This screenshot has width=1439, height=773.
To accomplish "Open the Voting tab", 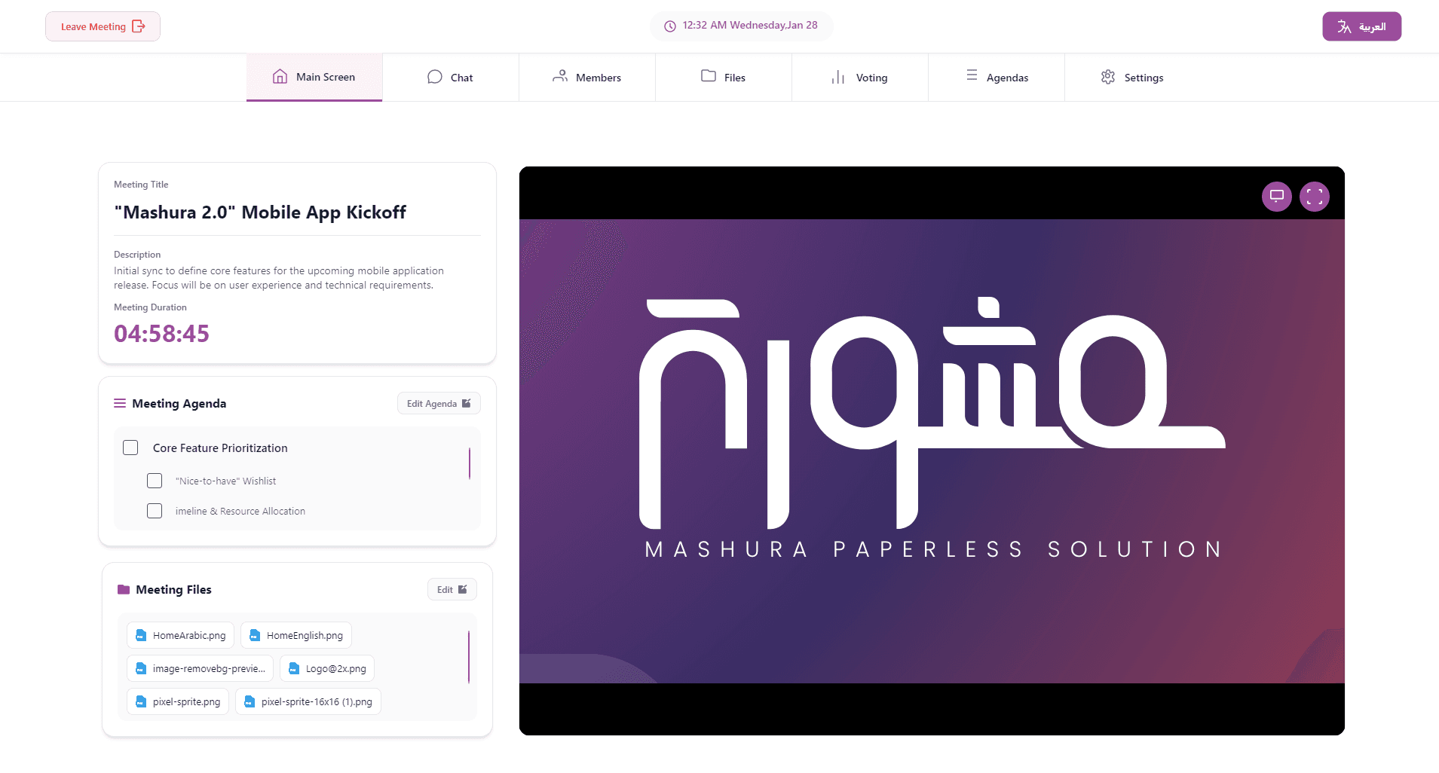I will (x=860, y=77).
